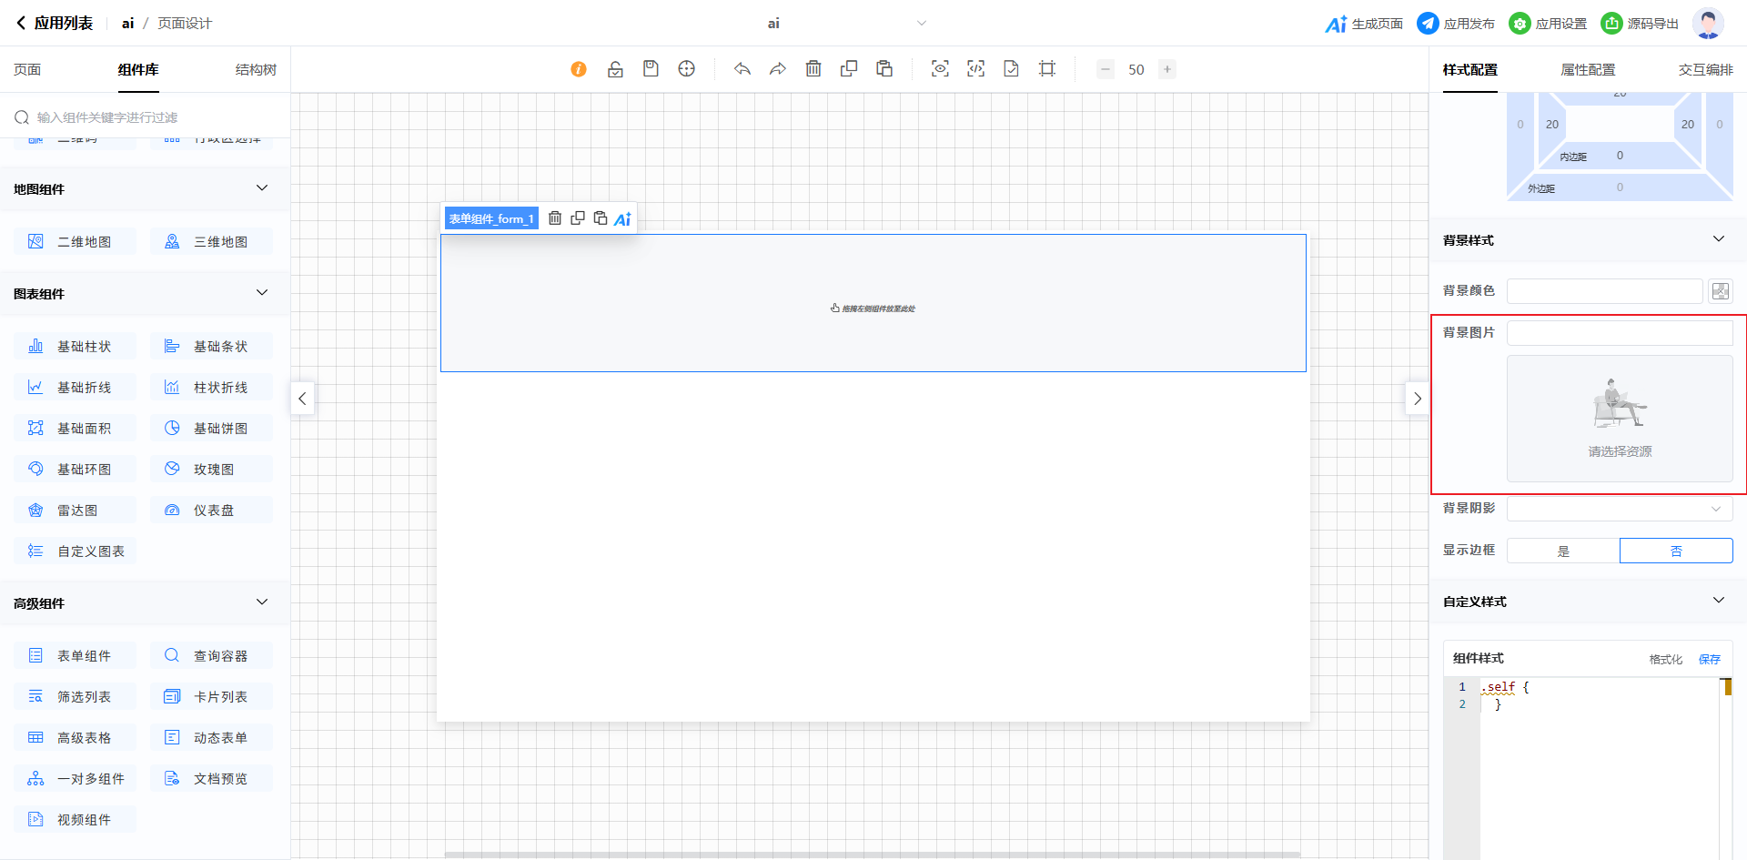The image size is (1747, 860).
Task: Click the 应用发布 button
Action: tap(1456, 24)
